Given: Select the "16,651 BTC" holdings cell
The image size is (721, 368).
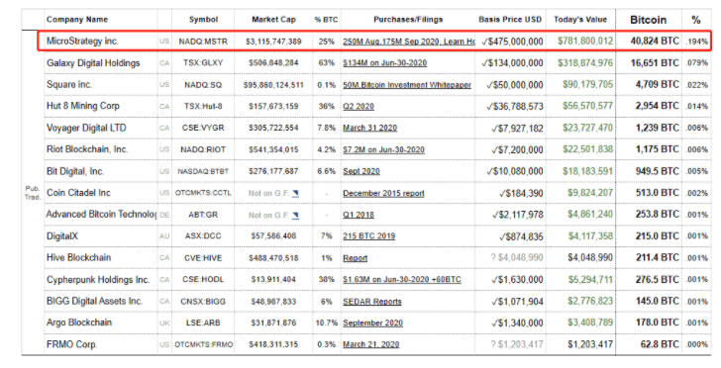Looking at the screenshot, I should tap(655, 63).
